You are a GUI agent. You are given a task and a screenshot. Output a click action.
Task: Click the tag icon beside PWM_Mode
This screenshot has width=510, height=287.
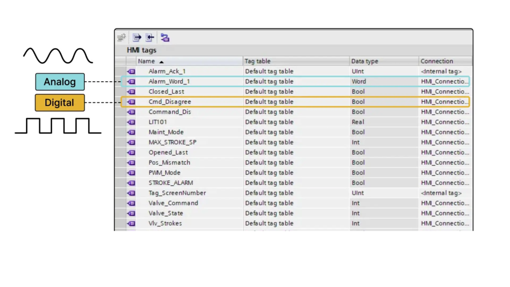point(131,173)
